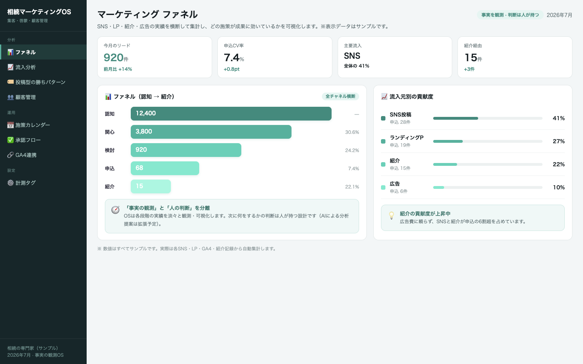Viewport: 583px width, 364px height.
Task: Open 流入分析 in the sidebar
Action: (x=43, y=67)
